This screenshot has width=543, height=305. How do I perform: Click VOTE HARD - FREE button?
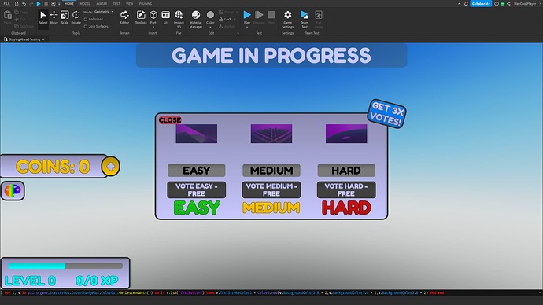[346, 190]
